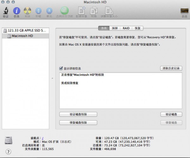
Task: Click the log line 完成权限修复
Action: tap(70, 83)
